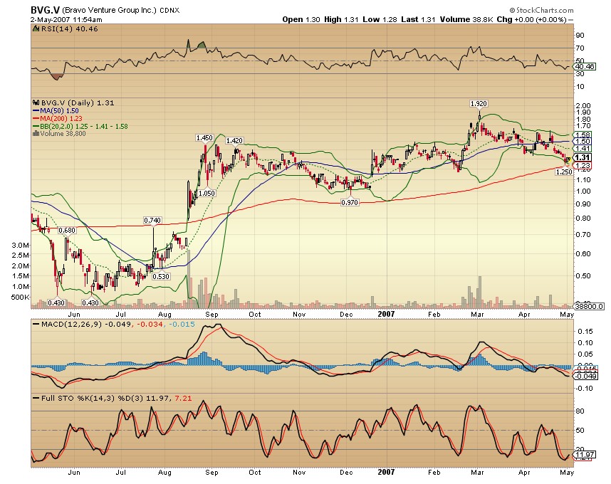Click the 1.50 MA(50) axis tag

[583, 142]
